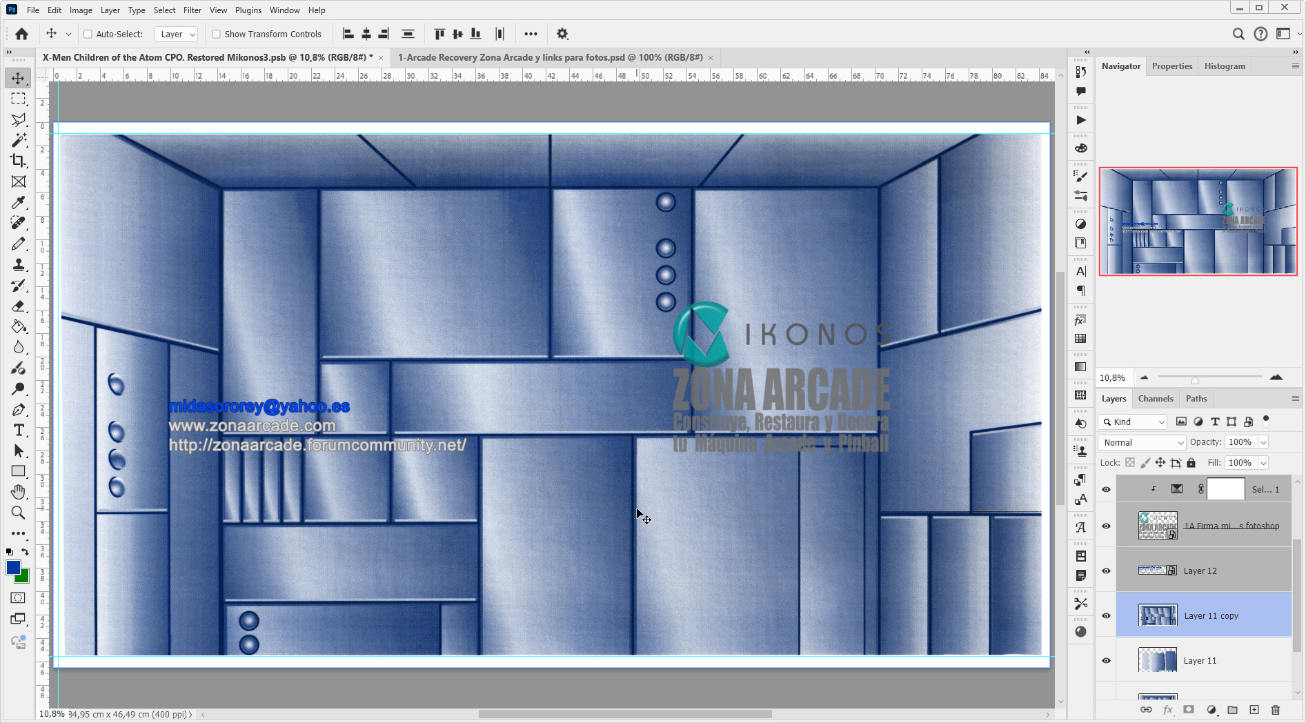Toggle visibility of Layer 11
The image size is (1306, 723).
pyautogui.click(x=1106, y=660)
